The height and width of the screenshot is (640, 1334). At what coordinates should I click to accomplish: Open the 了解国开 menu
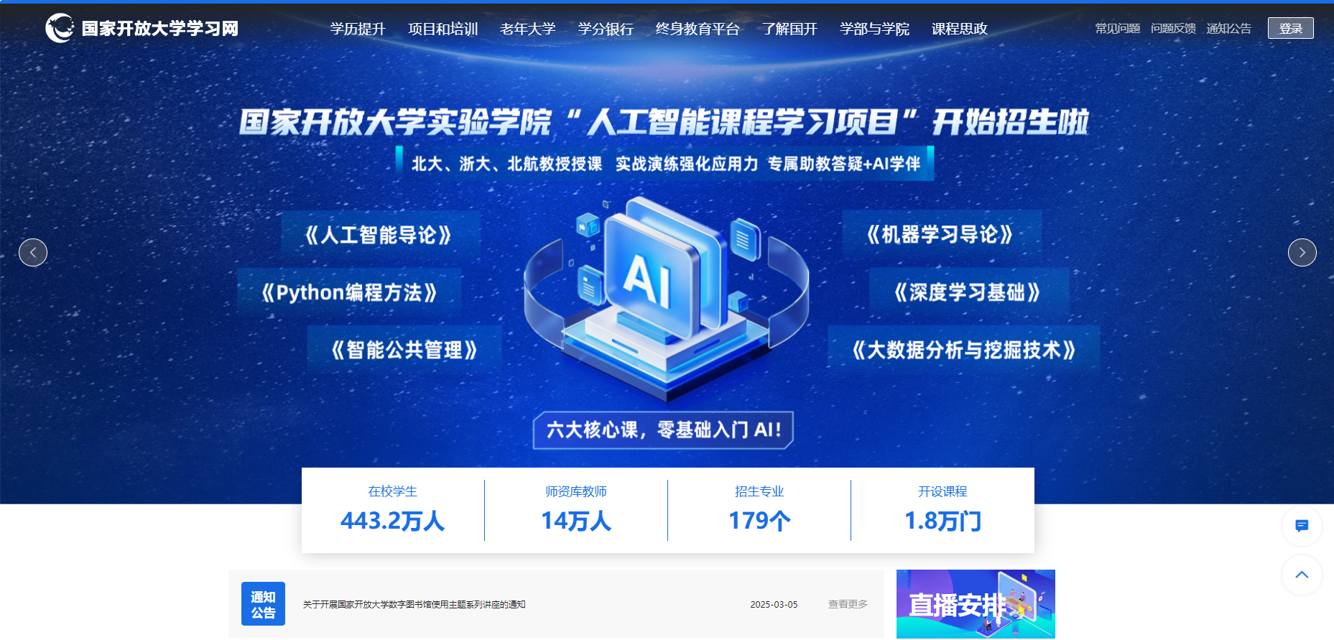789,29
